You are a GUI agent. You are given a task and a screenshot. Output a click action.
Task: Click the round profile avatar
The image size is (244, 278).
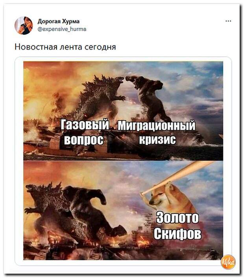24,25
